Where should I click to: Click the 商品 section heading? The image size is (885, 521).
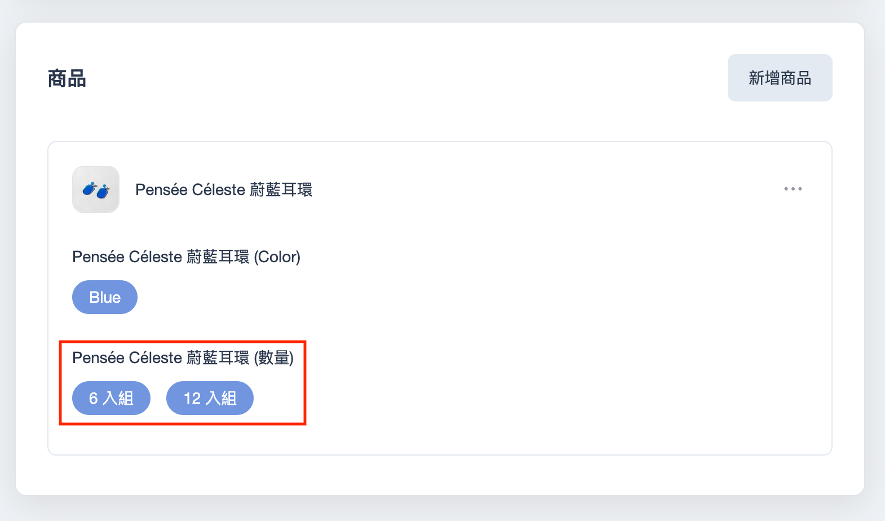click(67, 78)
